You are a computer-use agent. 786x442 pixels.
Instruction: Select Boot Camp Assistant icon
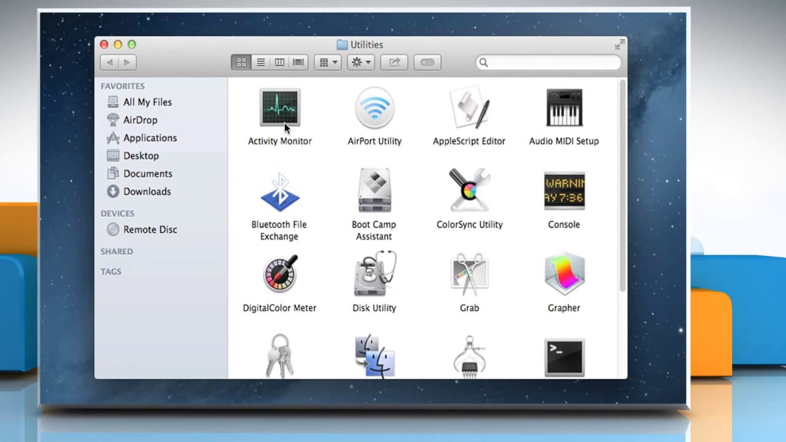375,191
